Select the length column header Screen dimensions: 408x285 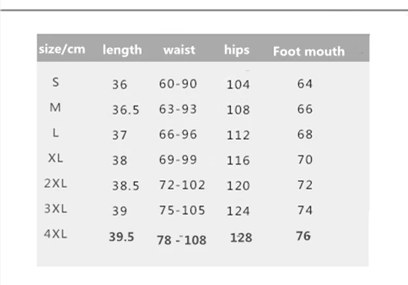[122, 50]
